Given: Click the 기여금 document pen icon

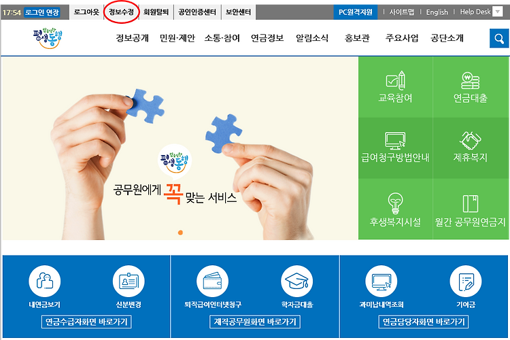Looking at the screenshot, I should (x=466, y=281).
